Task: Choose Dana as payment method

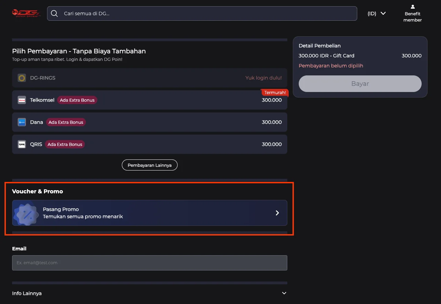Action: point(150,122)
